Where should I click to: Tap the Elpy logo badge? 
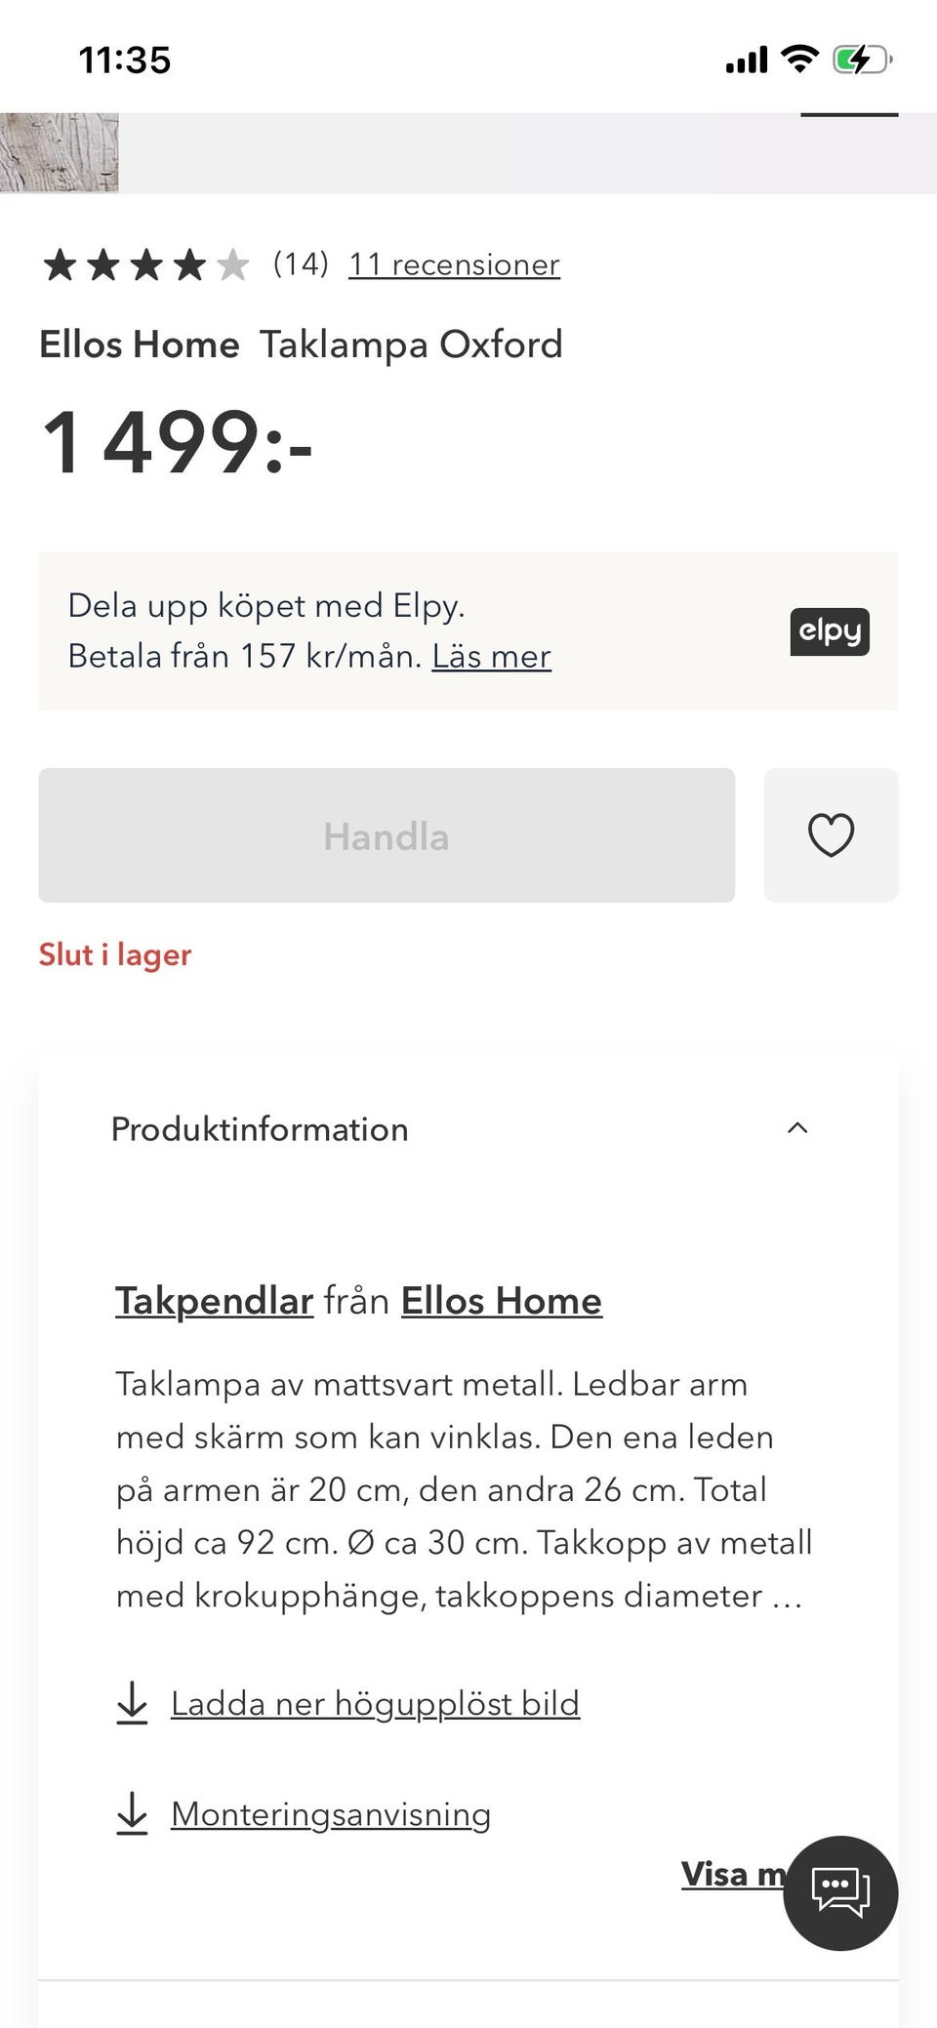click(x=830, y=631)
